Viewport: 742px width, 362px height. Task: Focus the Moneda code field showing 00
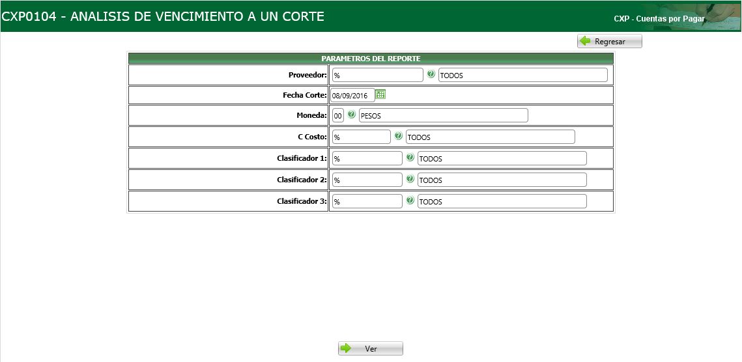tap(338, 115)
